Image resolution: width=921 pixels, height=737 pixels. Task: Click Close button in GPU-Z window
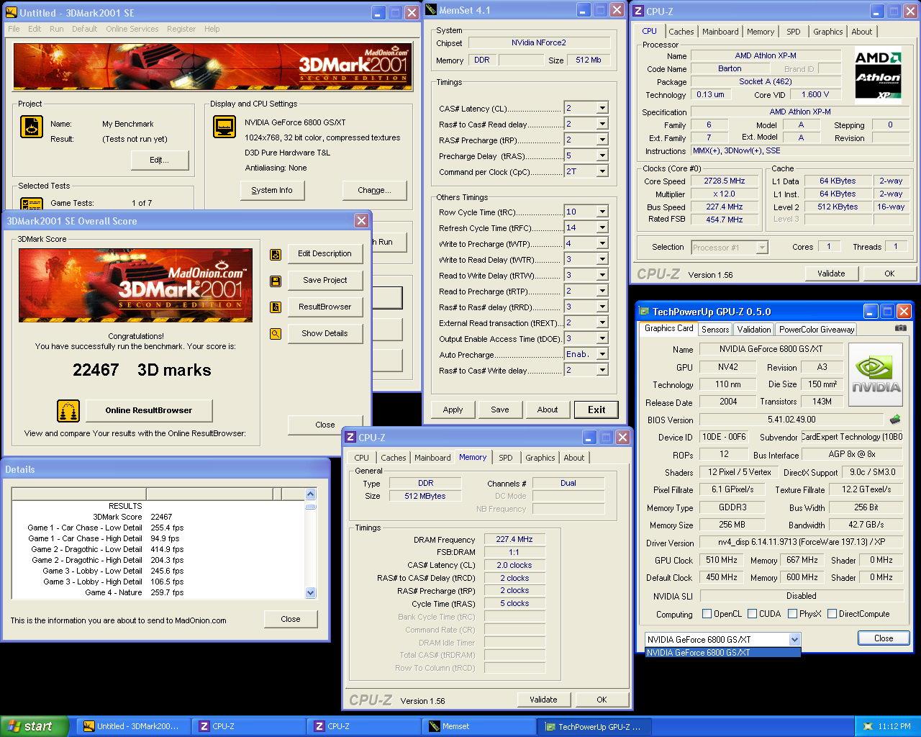click(884, 638)
